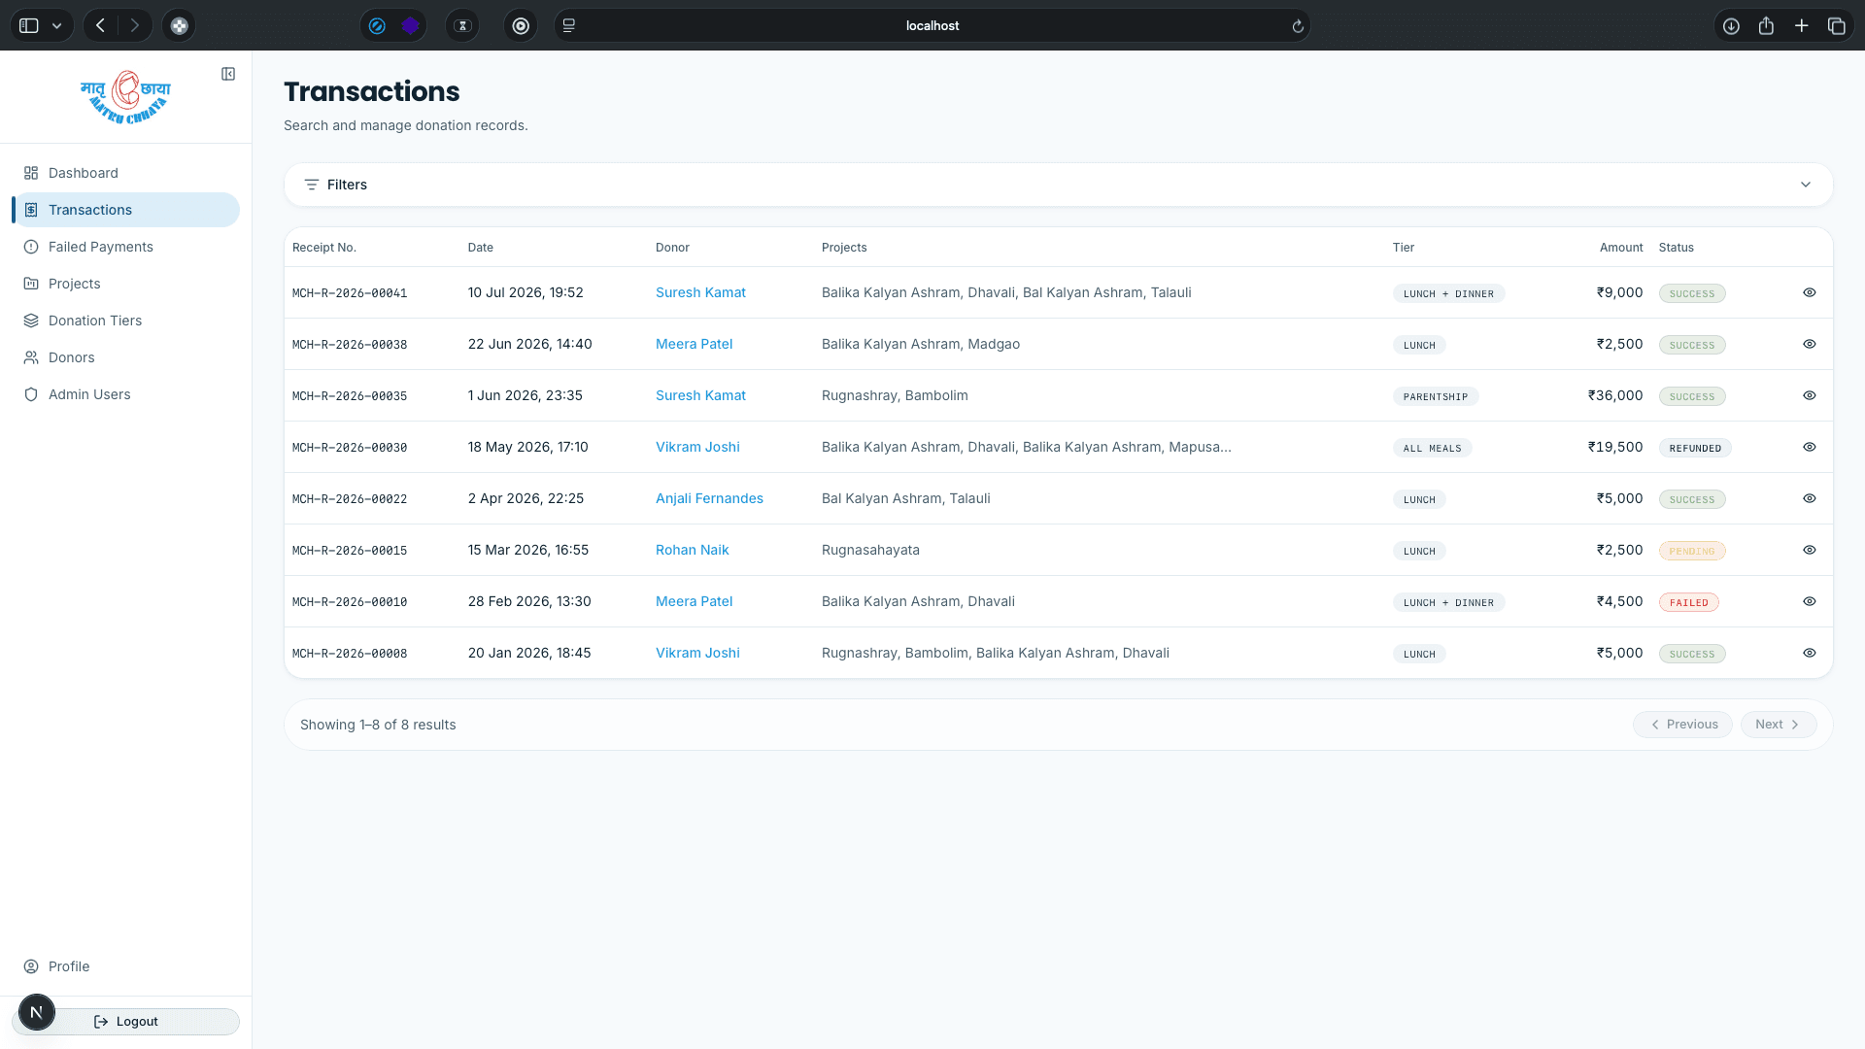Open donor Vikram Joshi on 18 May row
Image resolution: width=1865 pixels, height=1049 pixels.
(x=697, y=447)
